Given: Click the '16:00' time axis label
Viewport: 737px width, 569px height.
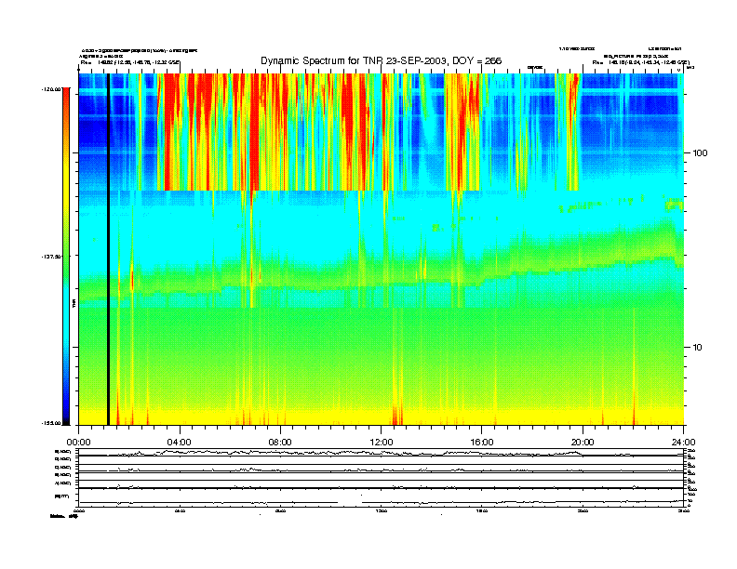Looking at the screenshot, I should [x=482, y=443].
